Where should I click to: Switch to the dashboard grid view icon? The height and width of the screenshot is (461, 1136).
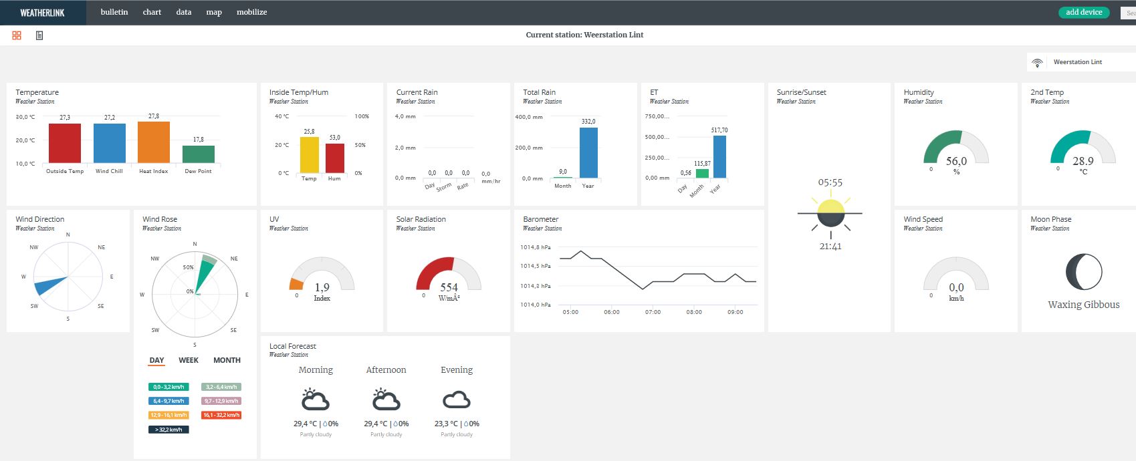pyautogui.click(x=17, y=35)
